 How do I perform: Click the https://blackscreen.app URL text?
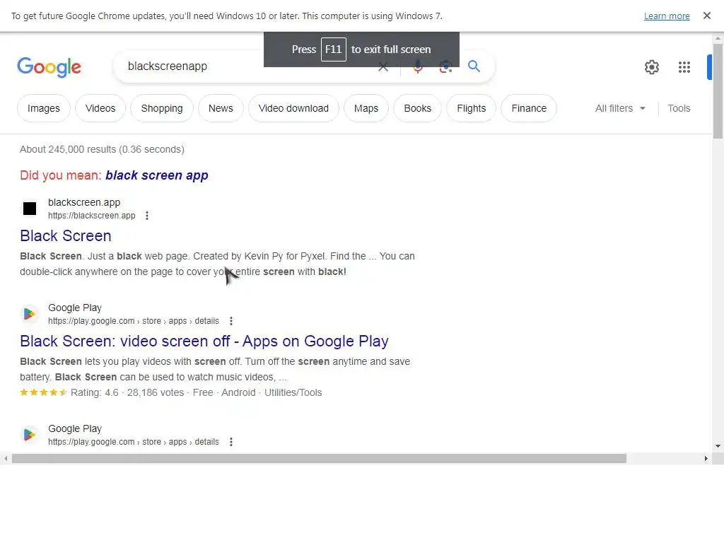pyautogui.click(x=91, y=216)
